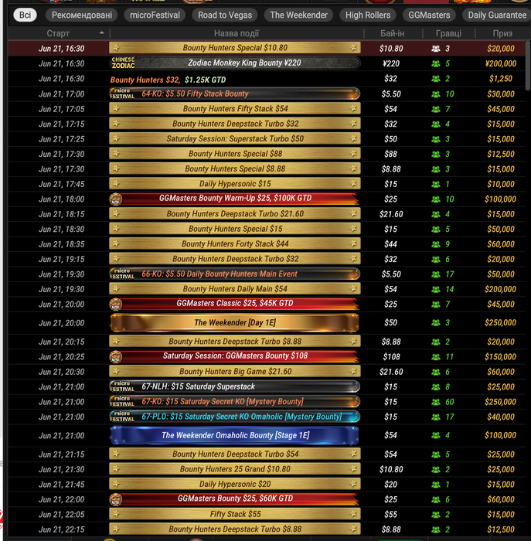Open GGMasters Bounty Warm-Up $25, $100K GTD
Viewport: 531px width, 541px height.
[x=235, y=199]
